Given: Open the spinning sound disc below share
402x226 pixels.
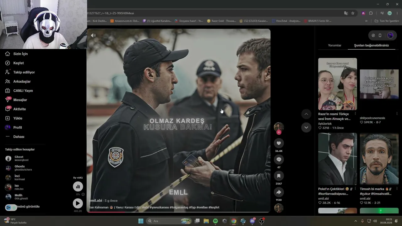Looking at the screenshot, I should (279, 208).
